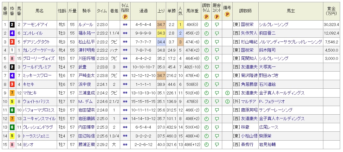The image size is (343, 152).
Task: Open the training time clock for キセキ
Action: [x=206, y=85]
